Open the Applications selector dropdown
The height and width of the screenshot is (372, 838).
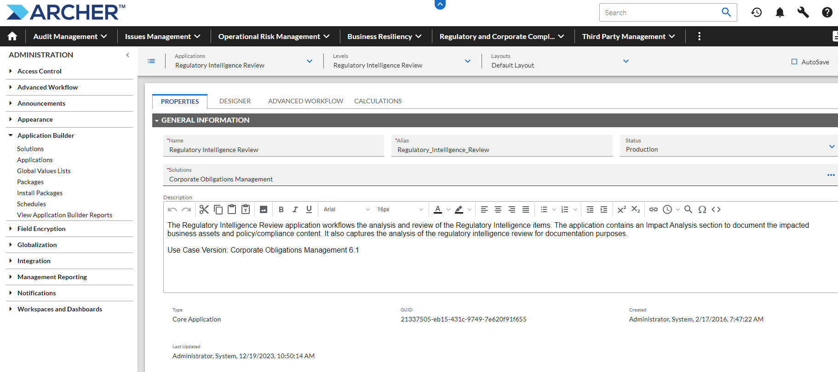[310, 61]
